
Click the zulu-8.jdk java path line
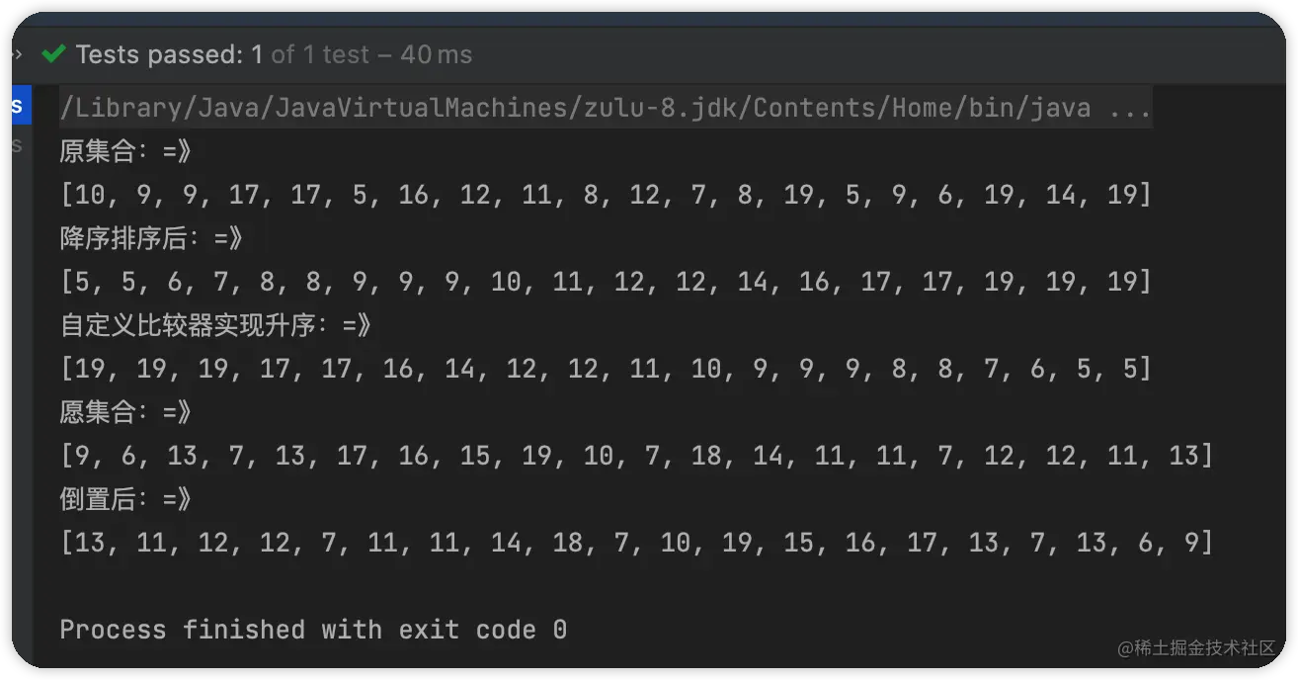[575, 108]
